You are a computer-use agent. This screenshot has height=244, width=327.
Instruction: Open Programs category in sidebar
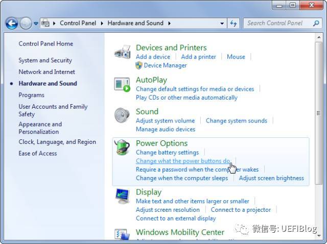tap(32, 95)
